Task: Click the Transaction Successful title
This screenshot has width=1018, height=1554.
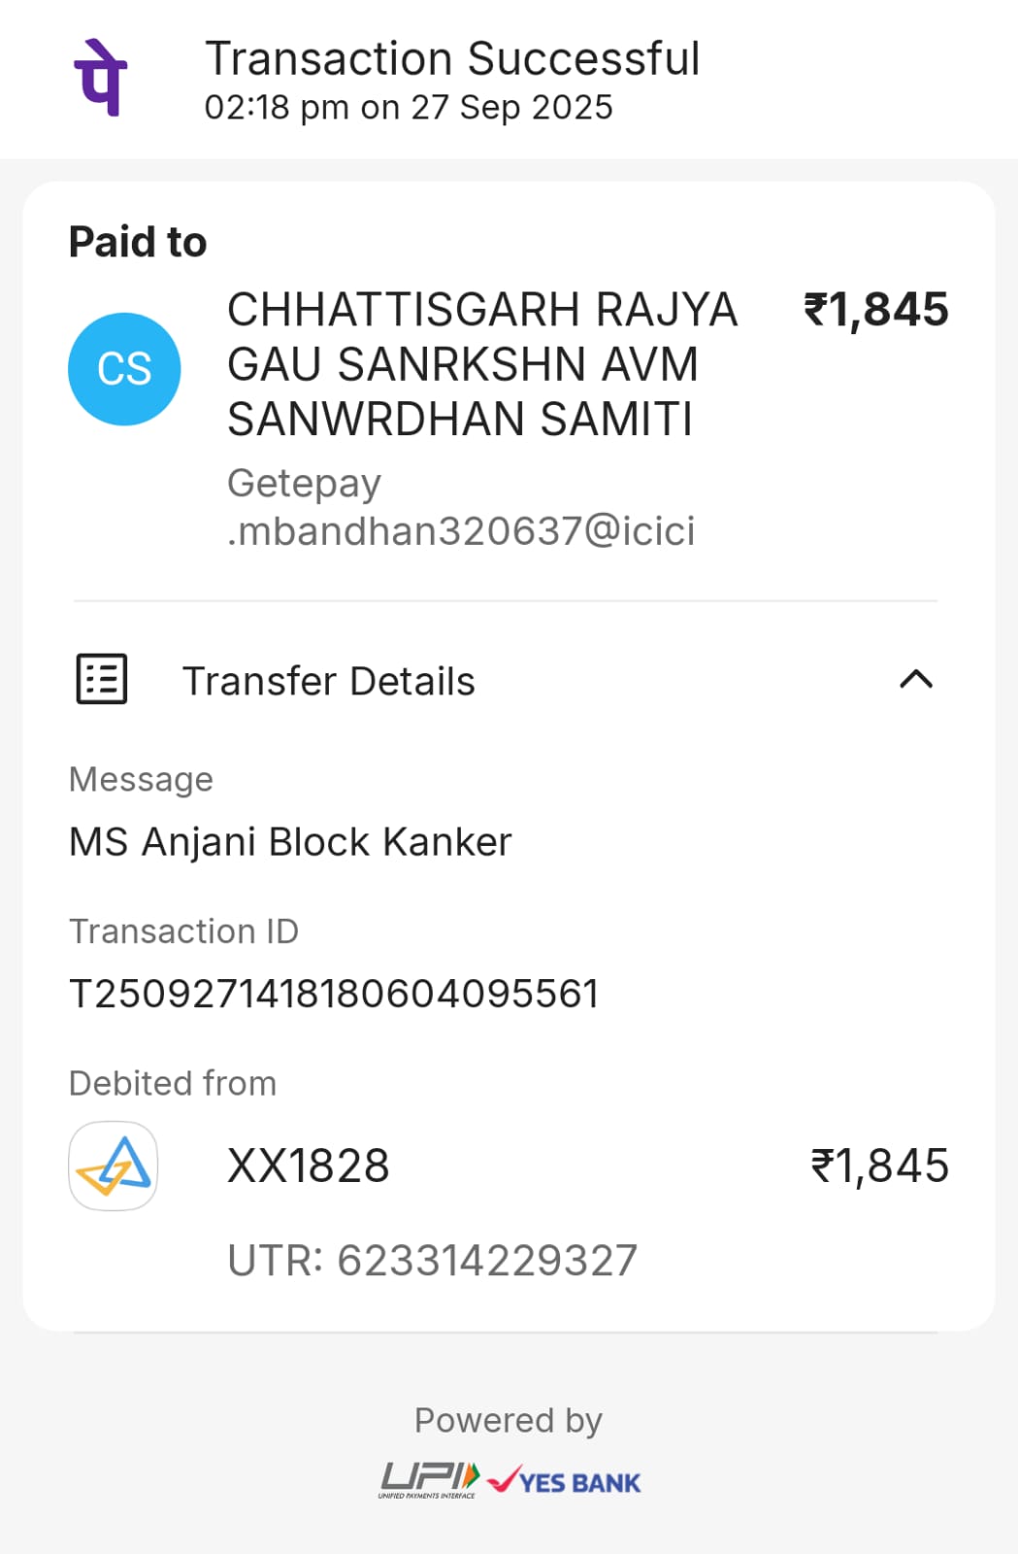Action: pyautogui.click(x=452, y=58)
